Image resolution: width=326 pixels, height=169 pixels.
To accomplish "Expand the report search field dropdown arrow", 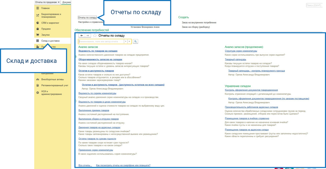I will click(126, 41).
